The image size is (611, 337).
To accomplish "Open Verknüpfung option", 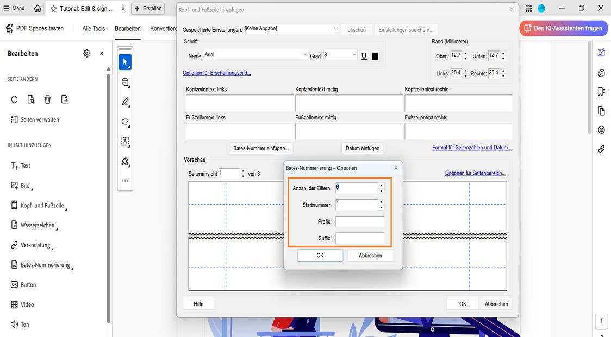I will [32, 245].
